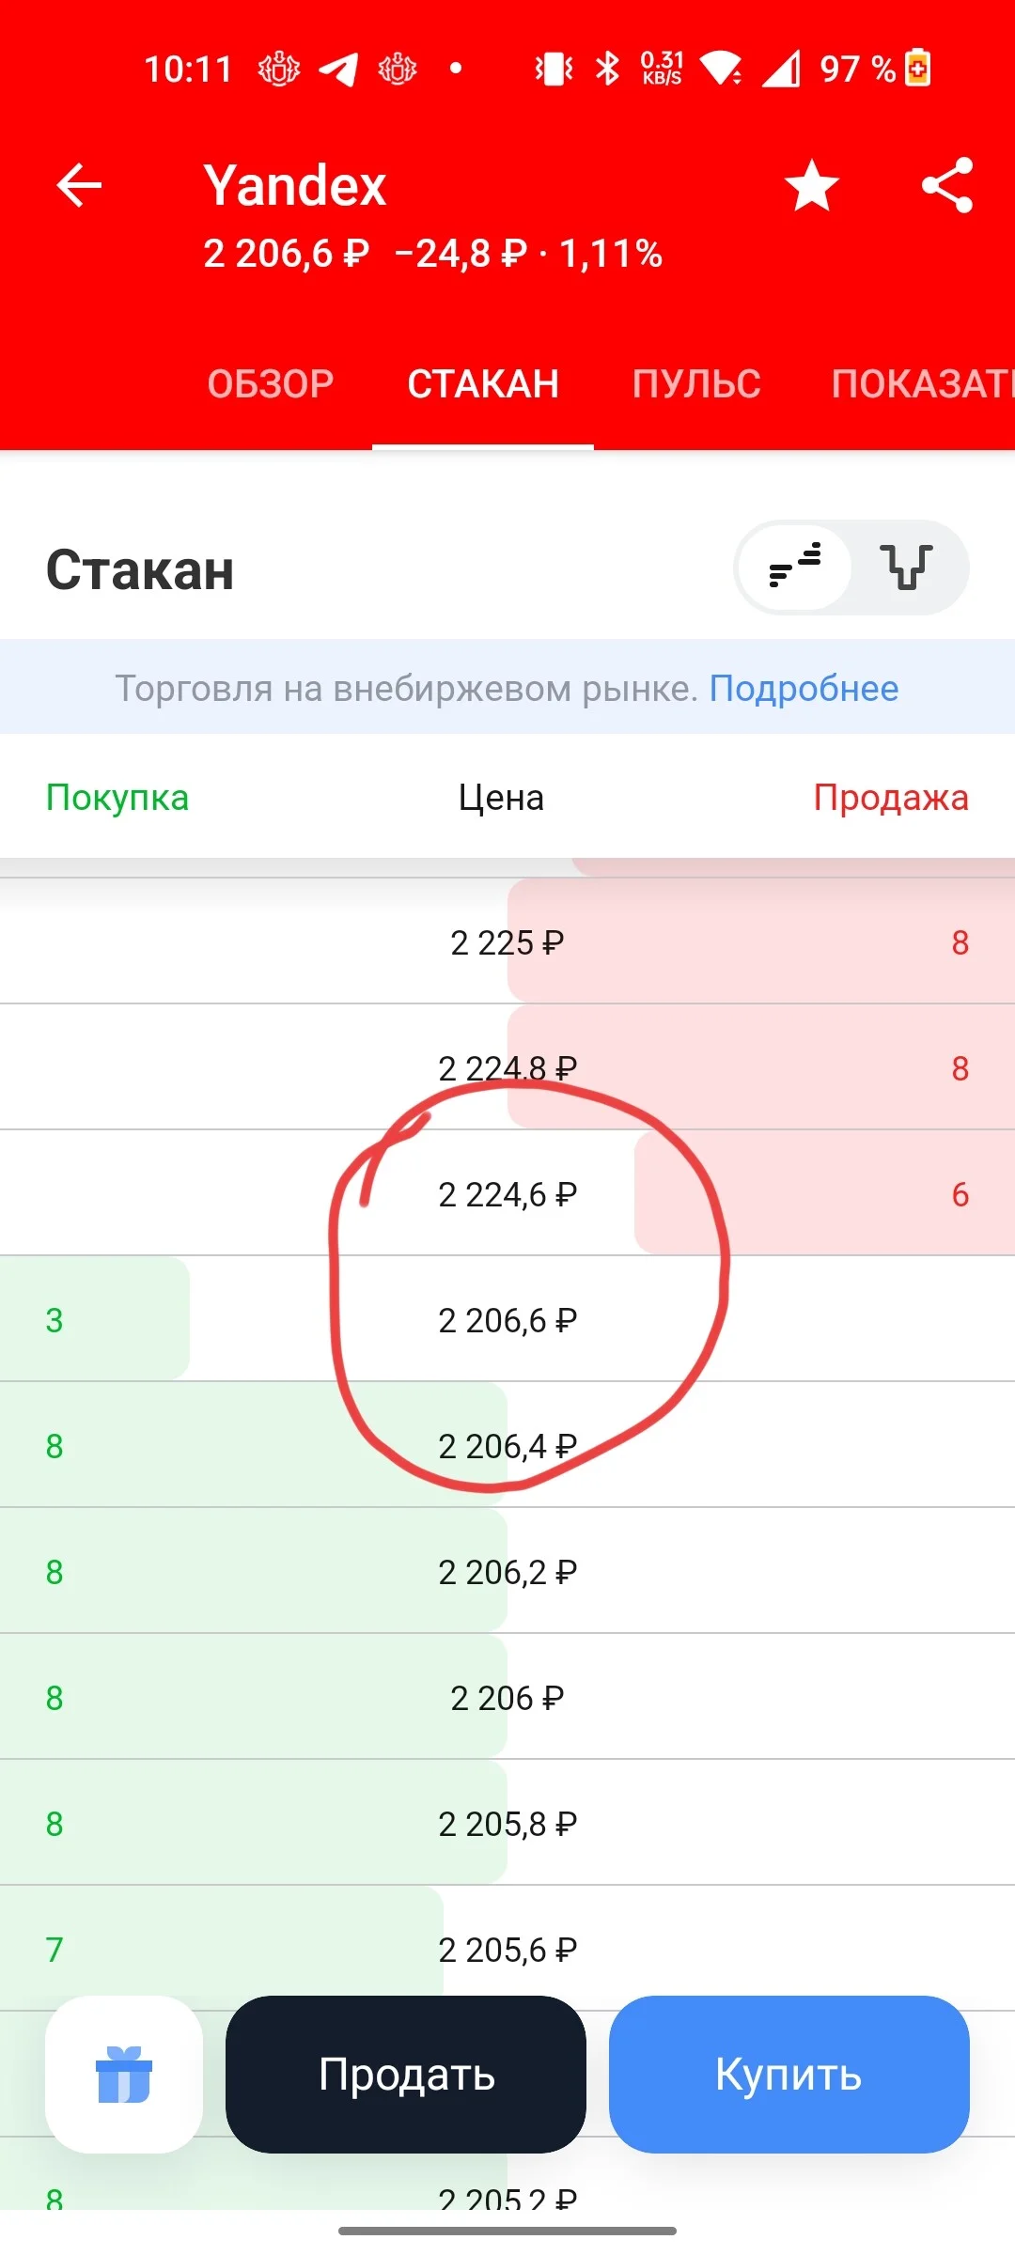Switch to the ПУЛЬС tab
The image size is (1015, 2255).
point(696,383)
